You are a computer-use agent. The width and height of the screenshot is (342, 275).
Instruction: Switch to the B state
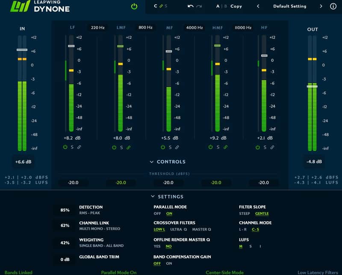(x=226, y=6)
